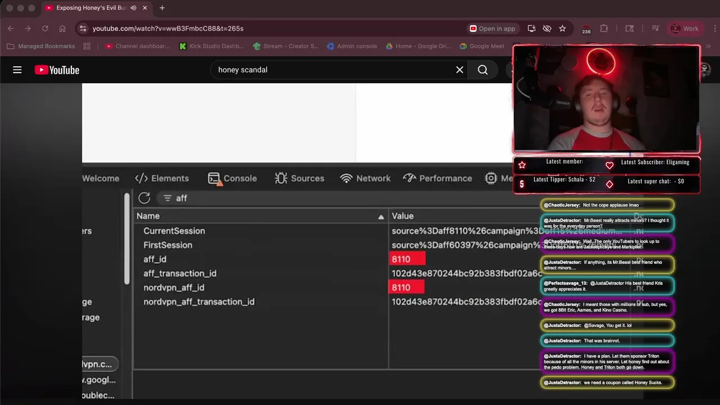This screenshot has height=405, width=720.
Task: Open the Work profile menu
Action: coord(685,28)
